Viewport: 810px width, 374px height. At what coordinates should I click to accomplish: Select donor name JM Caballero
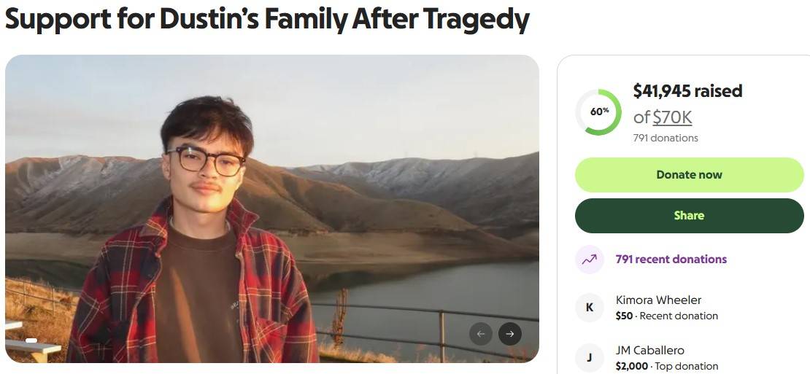(650, 350)
